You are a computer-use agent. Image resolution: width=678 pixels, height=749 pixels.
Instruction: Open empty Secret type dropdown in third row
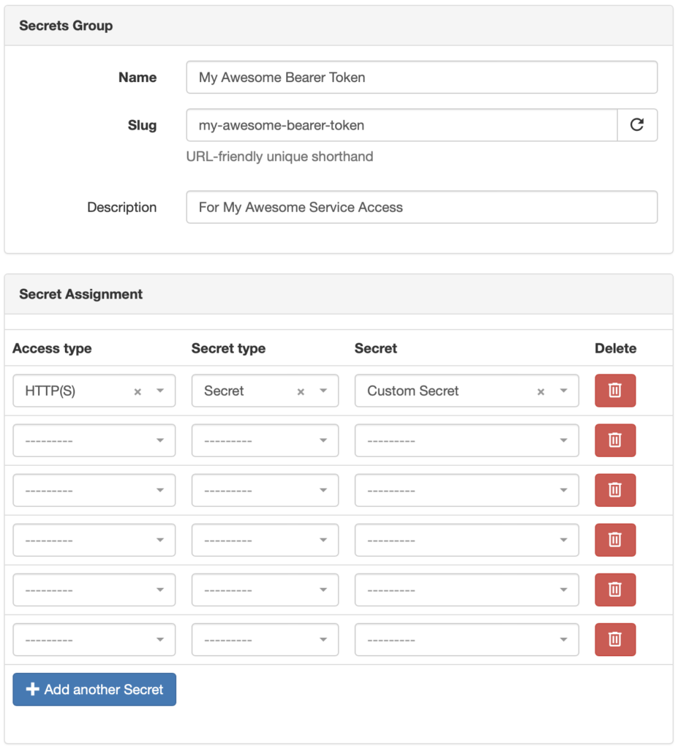[265, 490]
